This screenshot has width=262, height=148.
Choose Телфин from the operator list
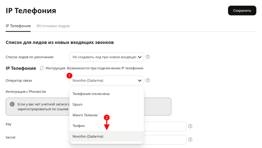click(107, 126)
